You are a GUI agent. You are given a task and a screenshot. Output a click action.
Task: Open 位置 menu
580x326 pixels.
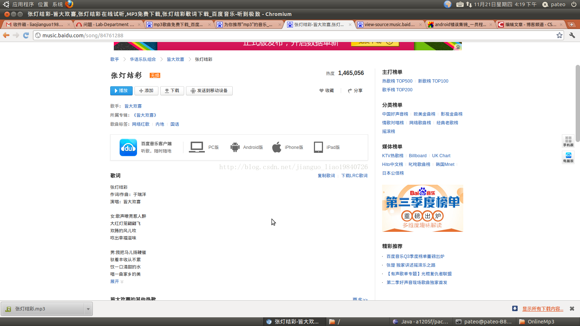(x=43, y=4)
